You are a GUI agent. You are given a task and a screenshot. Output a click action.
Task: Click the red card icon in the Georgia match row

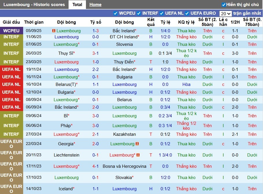click(137, 144)
